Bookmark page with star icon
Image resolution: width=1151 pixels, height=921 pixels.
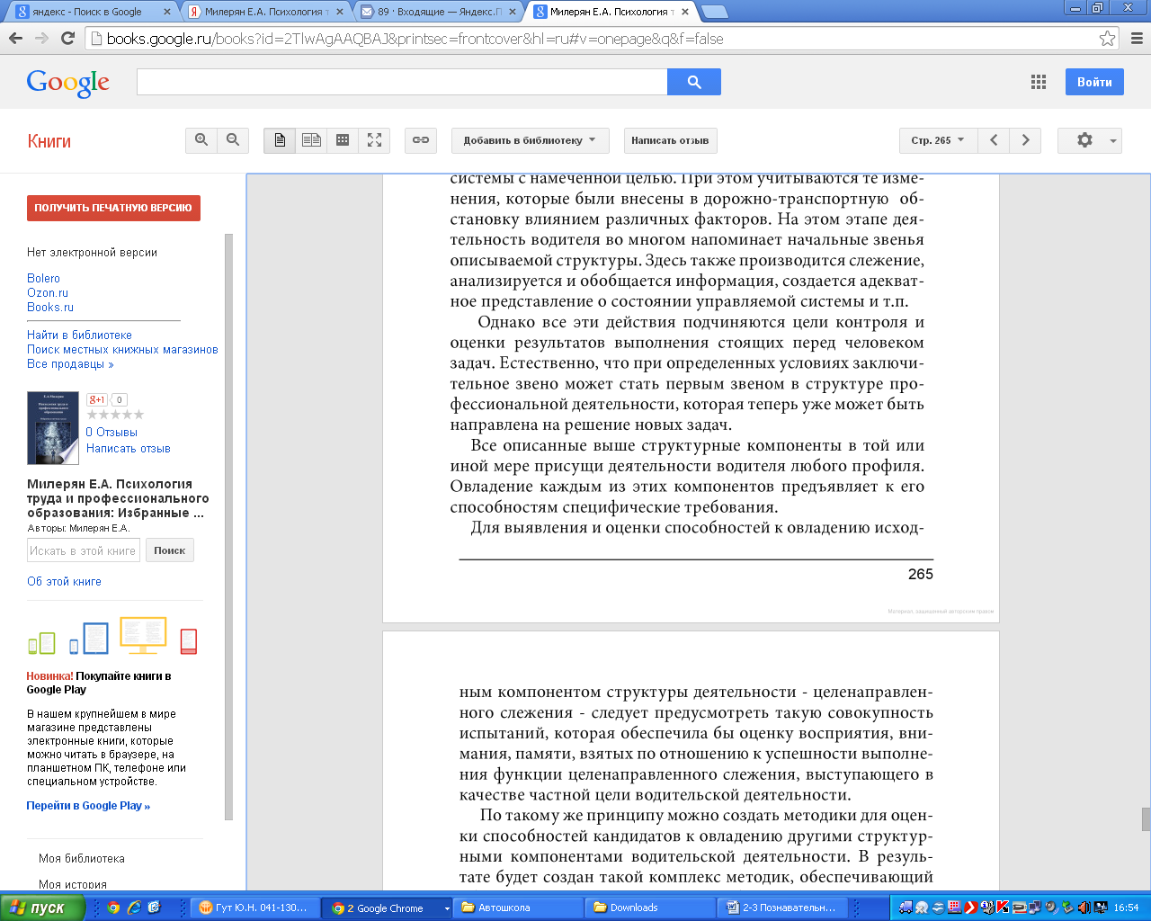1107,39
